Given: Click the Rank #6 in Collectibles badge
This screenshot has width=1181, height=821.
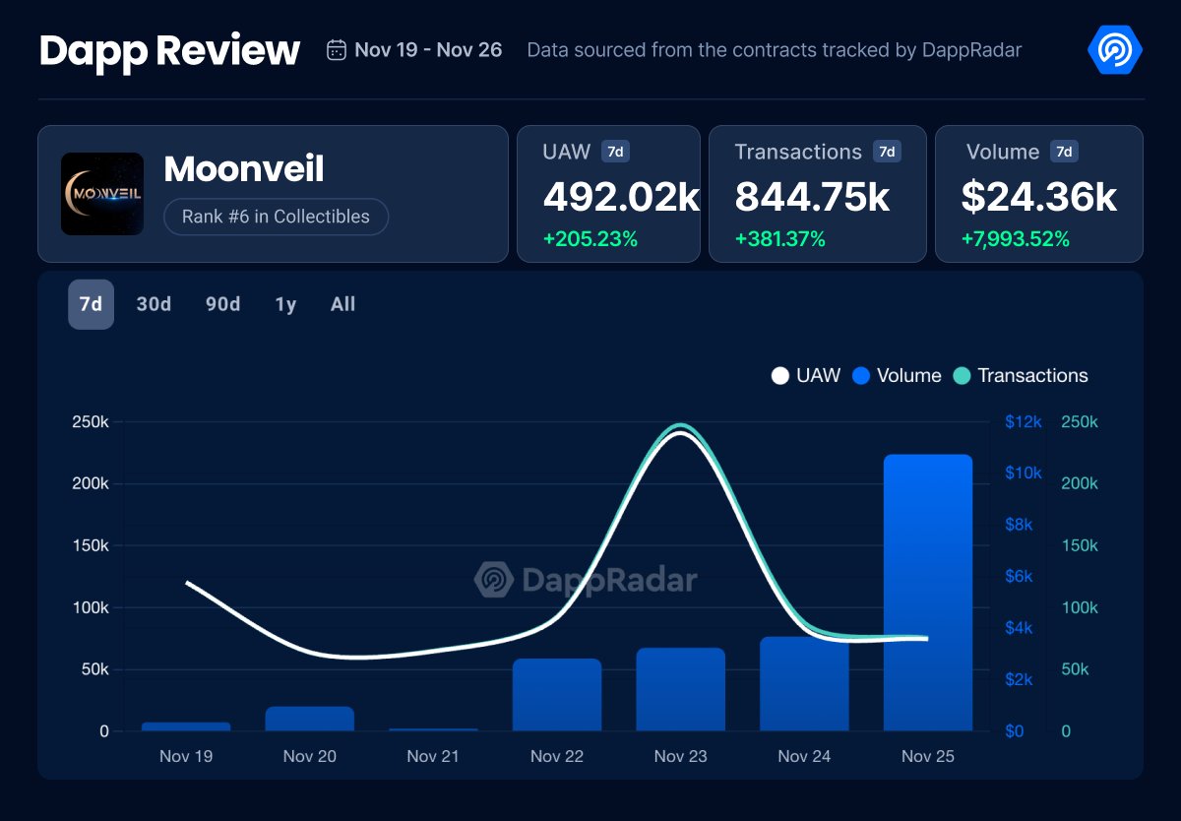Looking at the screenshot, I should pos(276,217).
